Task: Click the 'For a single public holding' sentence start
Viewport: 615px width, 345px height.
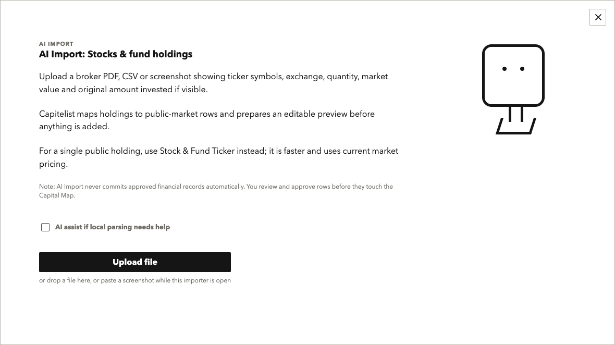Action: [x=90, y=151]
